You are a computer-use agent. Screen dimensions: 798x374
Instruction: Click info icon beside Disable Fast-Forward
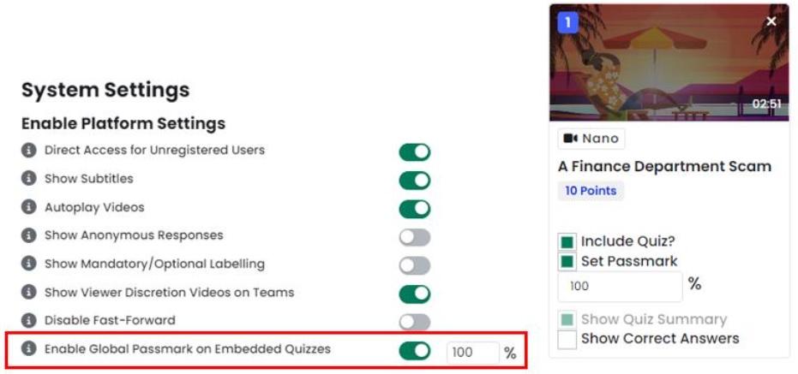(28, 321)
